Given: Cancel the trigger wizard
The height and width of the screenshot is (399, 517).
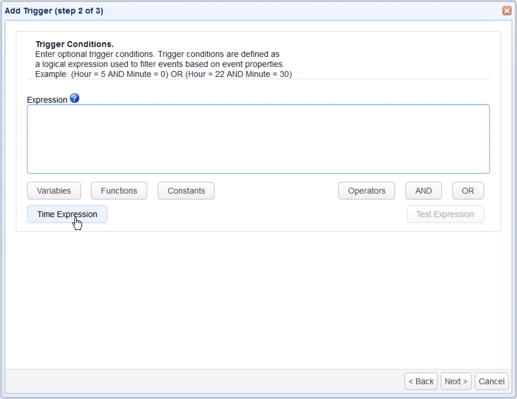Looking at the screenshot, I should click(491, 381).
